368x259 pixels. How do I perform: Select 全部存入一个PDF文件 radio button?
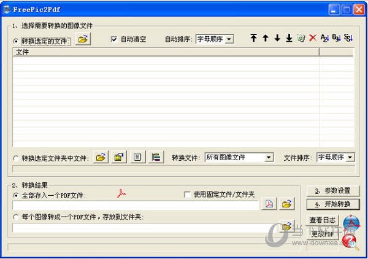16,195
